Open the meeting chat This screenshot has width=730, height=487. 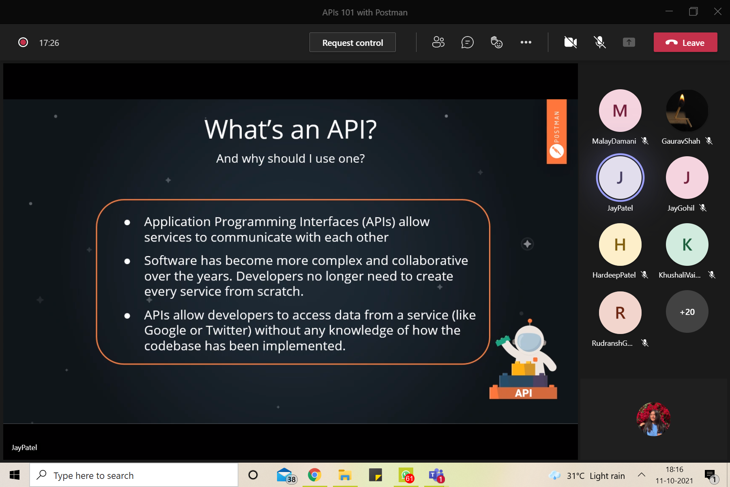[468, 42]
